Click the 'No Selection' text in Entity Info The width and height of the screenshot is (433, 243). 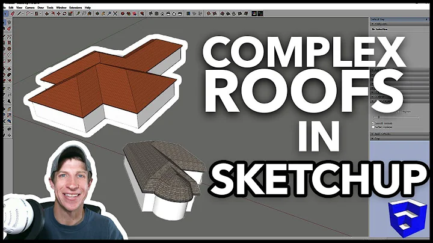pyautogui.click(x=379, y=29)
